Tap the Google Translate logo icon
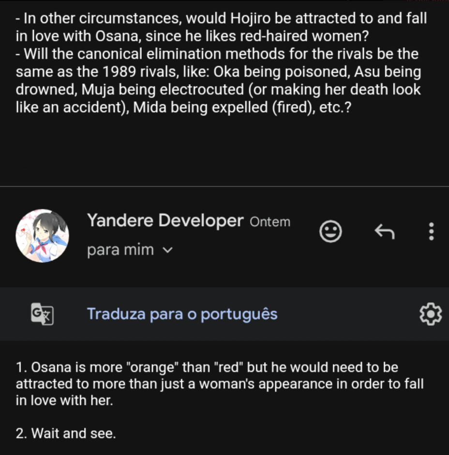Image resolution: width=449 pixels, height=455 pixels. [x=43, y=314]
